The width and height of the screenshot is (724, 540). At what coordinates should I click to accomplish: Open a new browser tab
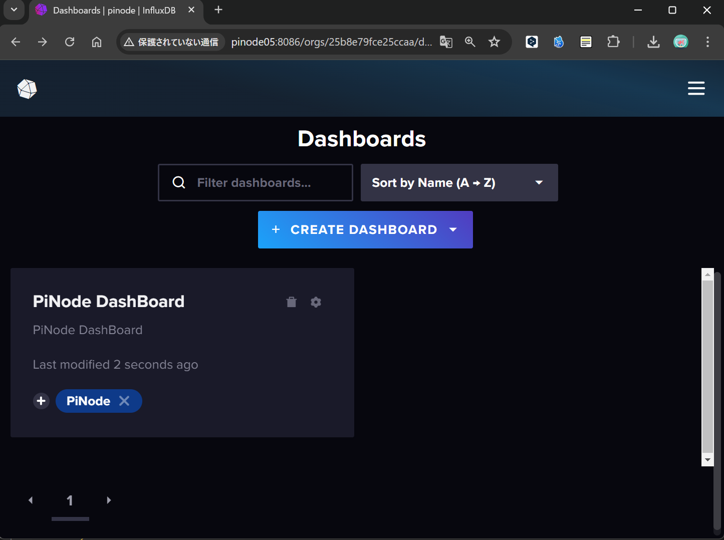tap(218, 10)
